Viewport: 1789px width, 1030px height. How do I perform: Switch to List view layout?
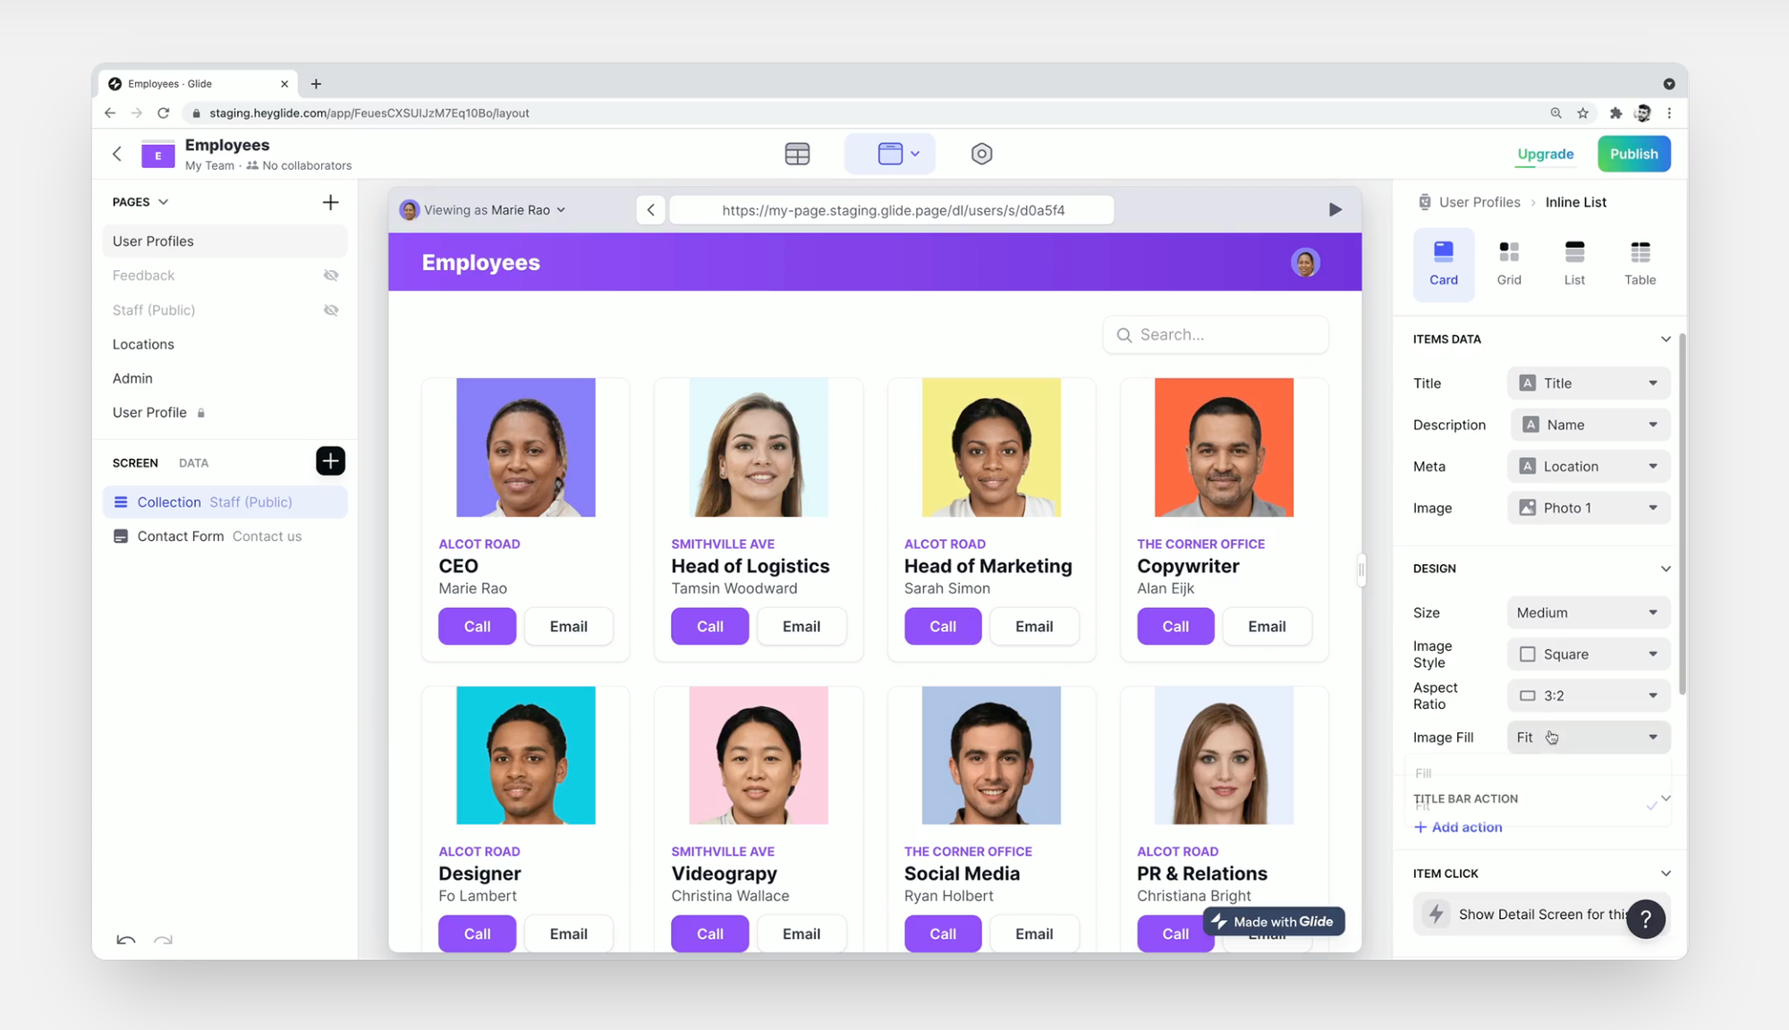coord(1574,260)
